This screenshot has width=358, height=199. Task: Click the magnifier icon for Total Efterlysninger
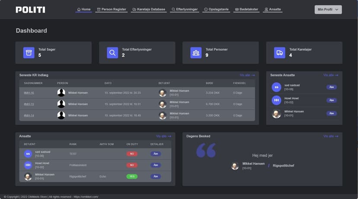tap(112, 53)
